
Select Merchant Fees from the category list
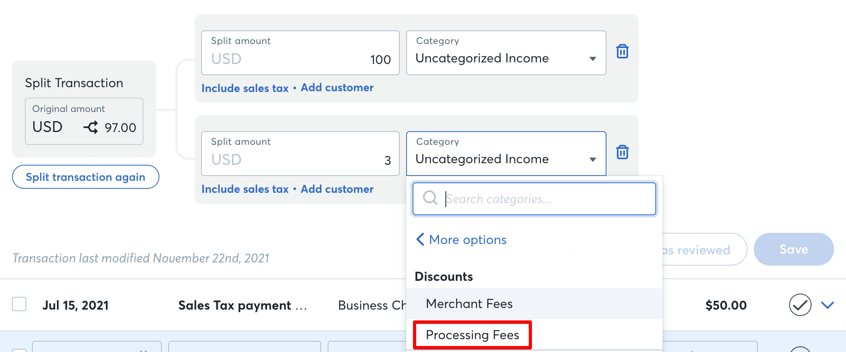tap(469, 303)
